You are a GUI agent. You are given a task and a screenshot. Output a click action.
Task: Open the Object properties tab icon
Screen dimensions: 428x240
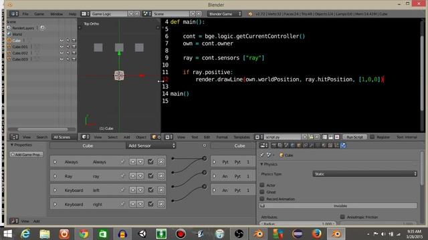(299, 145)
